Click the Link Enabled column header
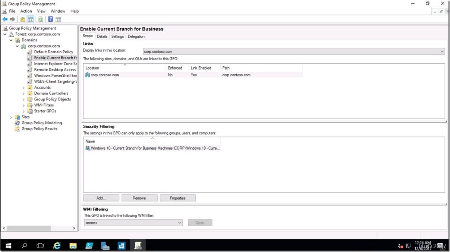Image resolution: width=450 pixels, height=252 pixels. click(x=204, y=68)
